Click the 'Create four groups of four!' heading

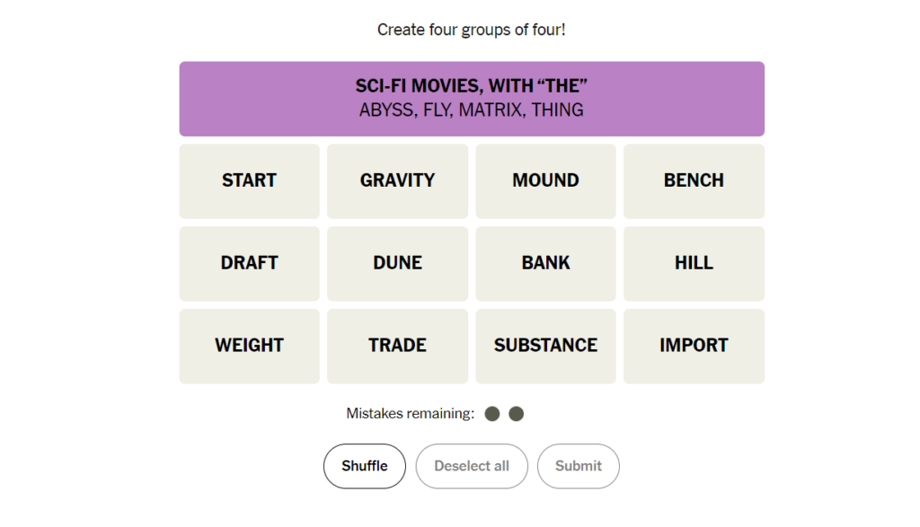[x=471, y=30]
